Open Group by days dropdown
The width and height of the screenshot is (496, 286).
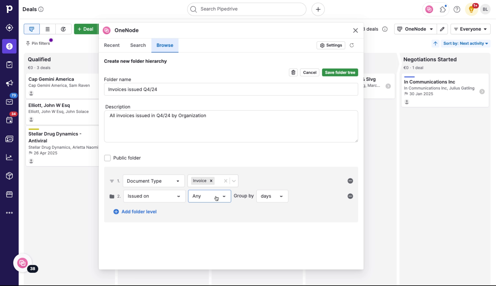coord(272,196)
